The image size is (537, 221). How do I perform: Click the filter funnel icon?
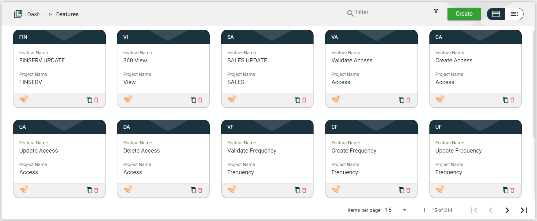[436, 11]
